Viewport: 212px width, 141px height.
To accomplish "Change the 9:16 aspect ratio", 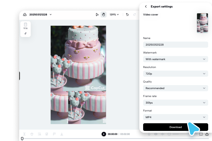I will point(25,26).
